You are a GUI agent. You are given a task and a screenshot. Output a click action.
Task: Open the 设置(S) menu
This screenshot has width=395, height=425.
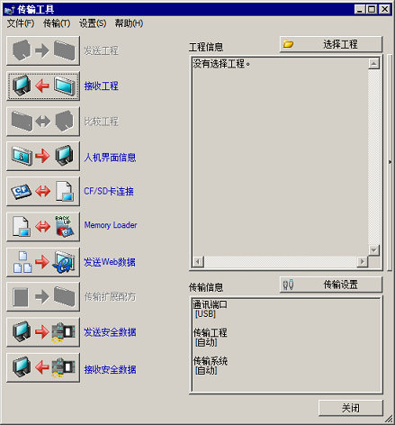pos(93,23)
